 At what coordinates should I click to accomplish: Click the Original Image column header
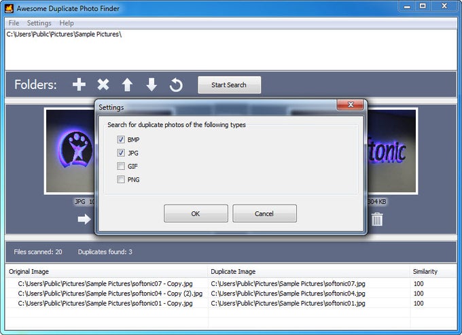(x=107, y=272)
